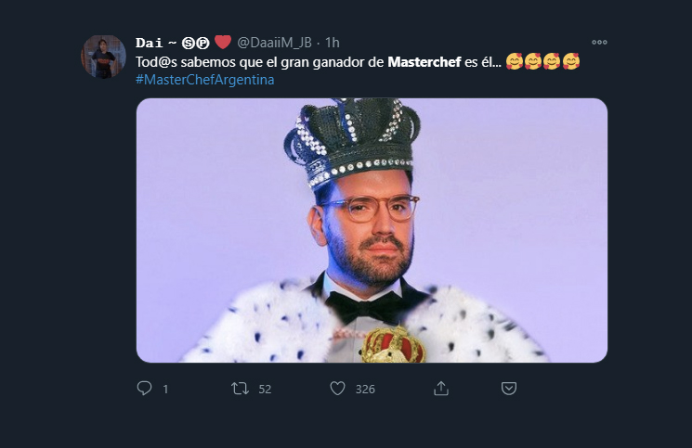Click the 1h timestamp of the tweet
This screenshot has width=692, height=448.
333,43
